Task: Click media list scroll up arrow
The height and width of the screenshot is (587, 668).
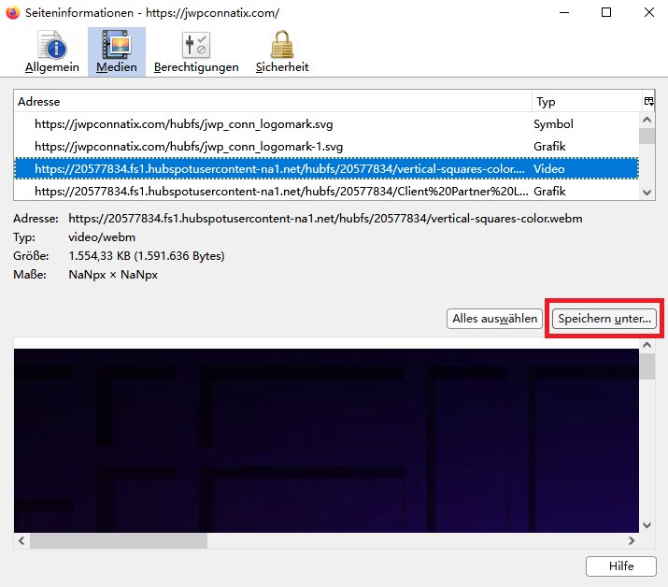Action: tap(647, 120)
